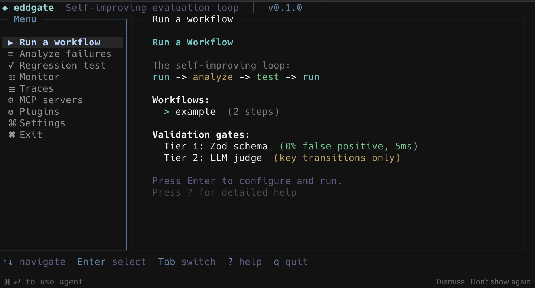Click the command symbol next to Settings
Viewport: 535px width, 288px height.
(12, 123)
